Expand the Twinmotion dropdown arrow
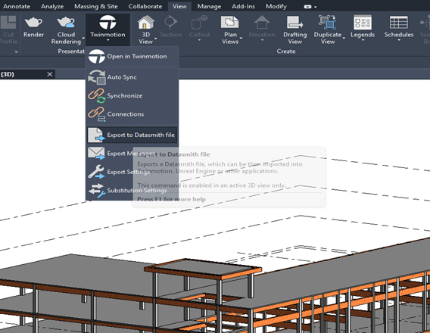Viewport: 430px width, 333px height. click(x=107, y=41)
